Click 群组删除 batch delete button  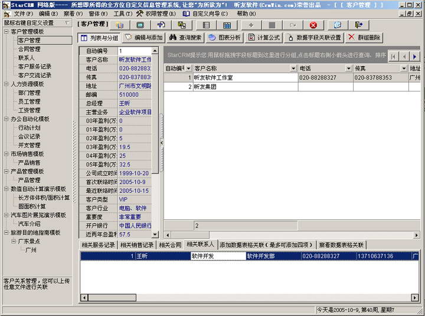click(x=364, y=38)
